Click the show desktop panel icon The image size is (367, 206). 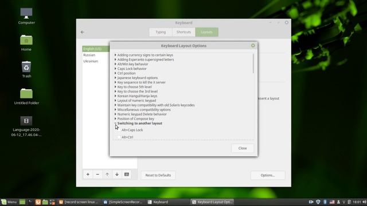[x=22, y=202]
